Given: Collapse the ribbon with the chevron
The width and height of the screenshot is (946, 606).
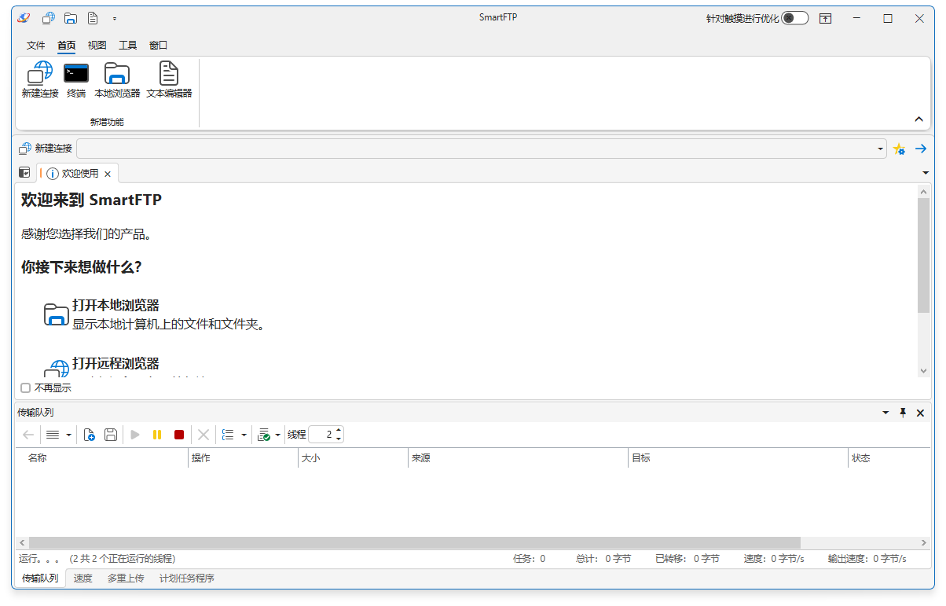Looking at the screenshot, I should [918, 119].
